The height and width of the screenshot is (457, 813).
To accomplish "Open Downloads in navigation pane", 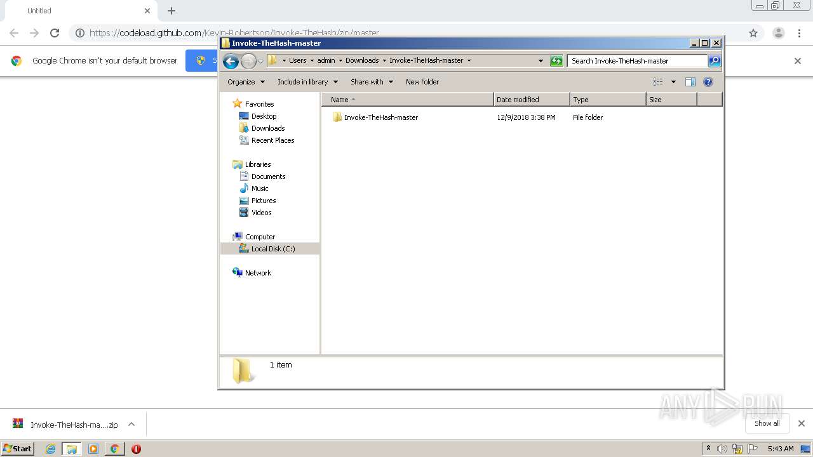I will (268, 128).
